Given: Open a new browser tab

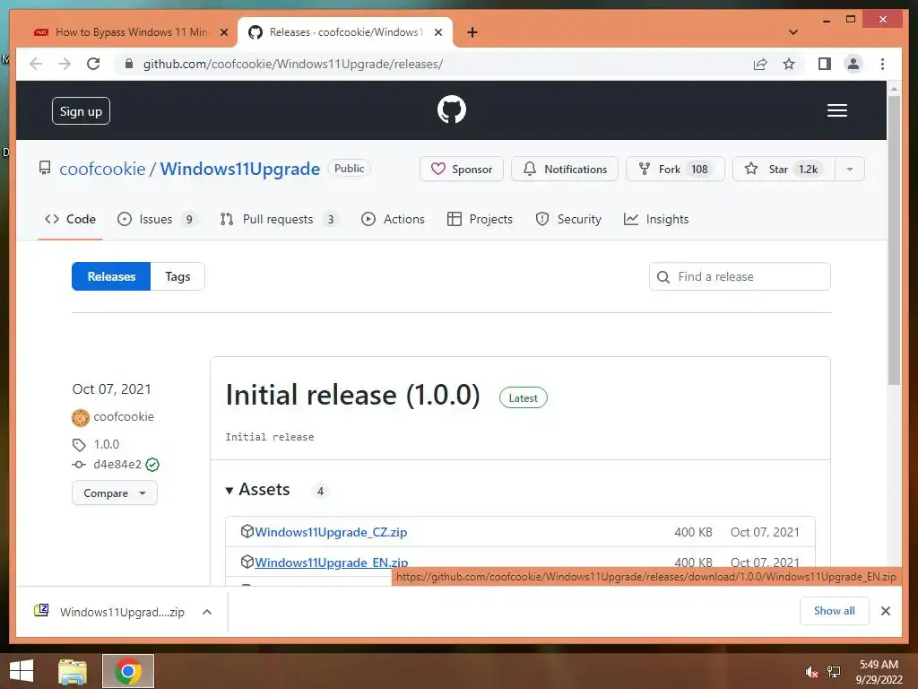Looking at the screenshot, I should (472, 32).
